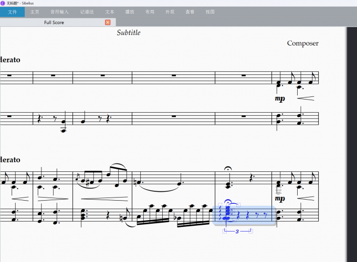Click the Sibelius app icon in title bar
The image size is (357, 262).
pyautogui.click(x=3, y=3)
